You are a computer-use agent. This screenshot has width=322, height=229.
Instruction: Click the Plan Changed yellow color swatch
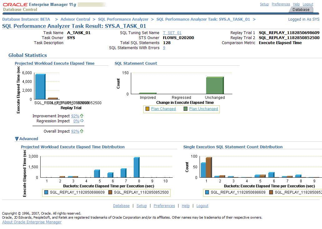tap(147, 109)
